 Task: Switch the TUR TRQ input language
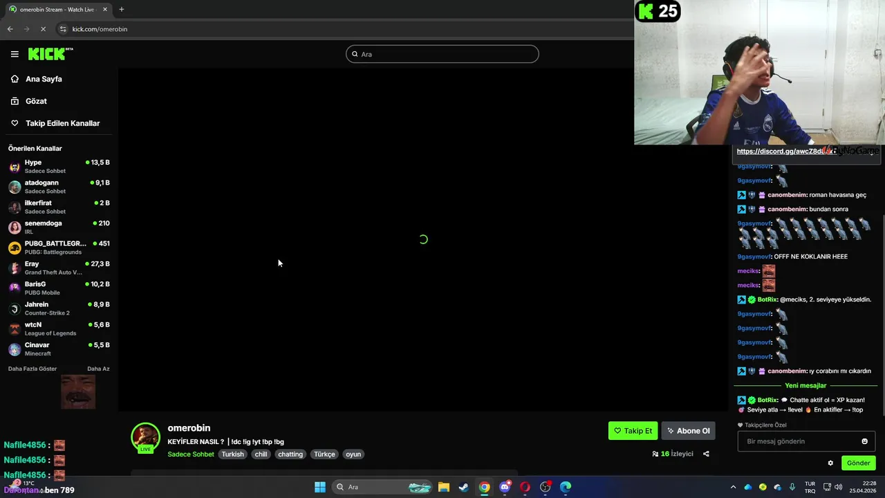810,487
